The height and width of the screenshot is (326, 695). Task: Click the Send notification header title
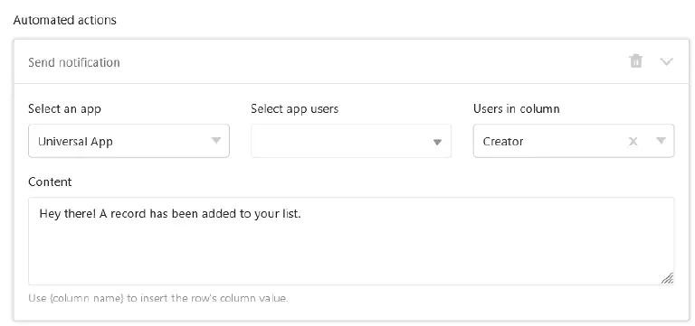(x=74, y=62)
